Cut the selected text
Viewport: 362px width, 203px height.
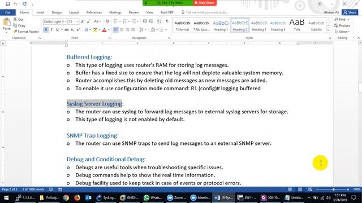(x=18, y=19)
